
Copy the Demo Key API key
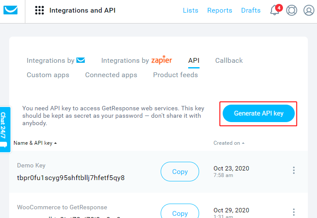pos(180,172)
